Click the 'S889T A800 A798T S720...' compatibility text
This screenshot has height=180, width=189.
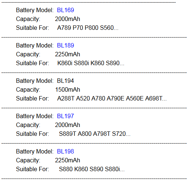click(94, 134)
